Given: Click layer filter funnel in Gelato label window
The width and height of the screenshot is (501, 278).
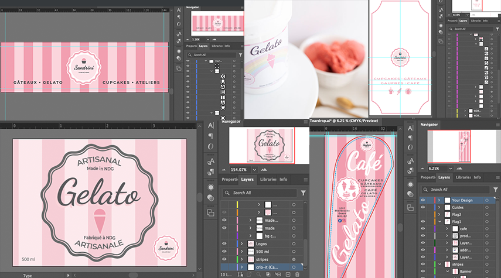Looking at the screenshot, I should 303,193.
